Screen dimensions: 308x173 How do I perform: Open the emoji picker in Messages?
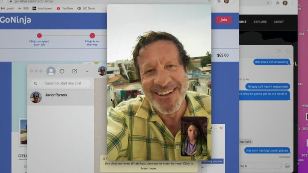[x=287, y=166]
